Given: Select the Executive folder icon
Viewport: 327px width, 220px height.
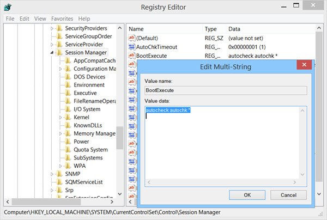Looking at the screenshot, I should pyautogui.click(x=68, y=93).
